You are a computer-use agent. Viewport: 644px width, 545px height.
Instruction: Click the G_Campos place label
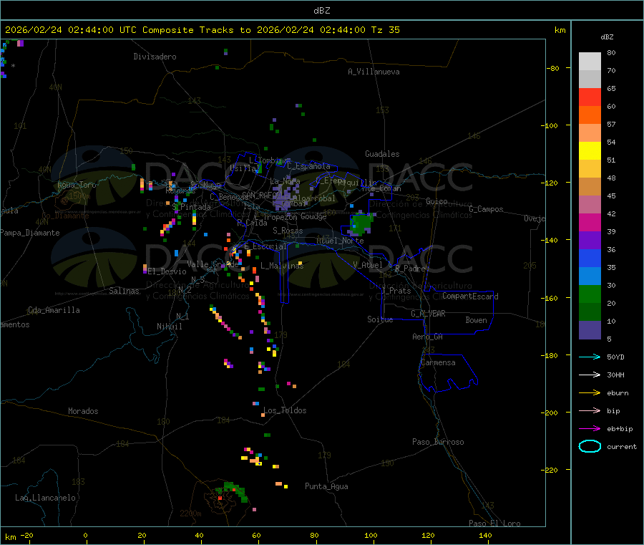click(x=486, y=209)
